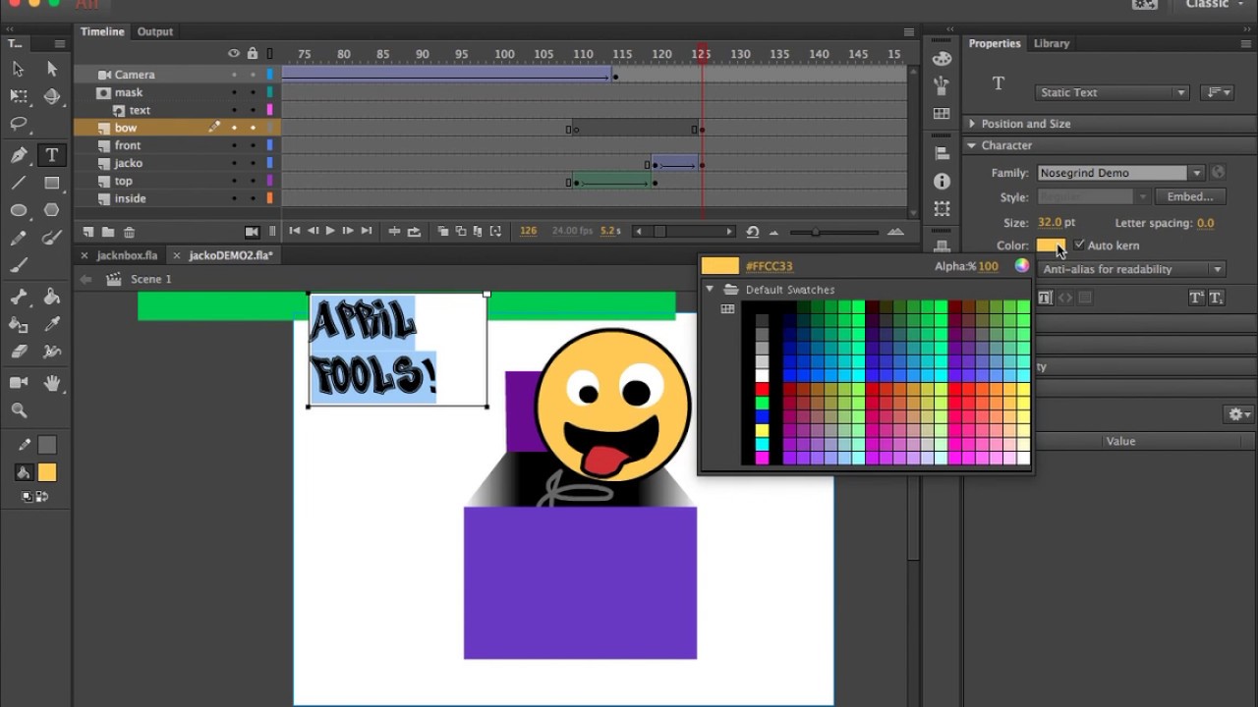Select the Rectangle tool
The image size is (1258, 707).
click(52, 183)
